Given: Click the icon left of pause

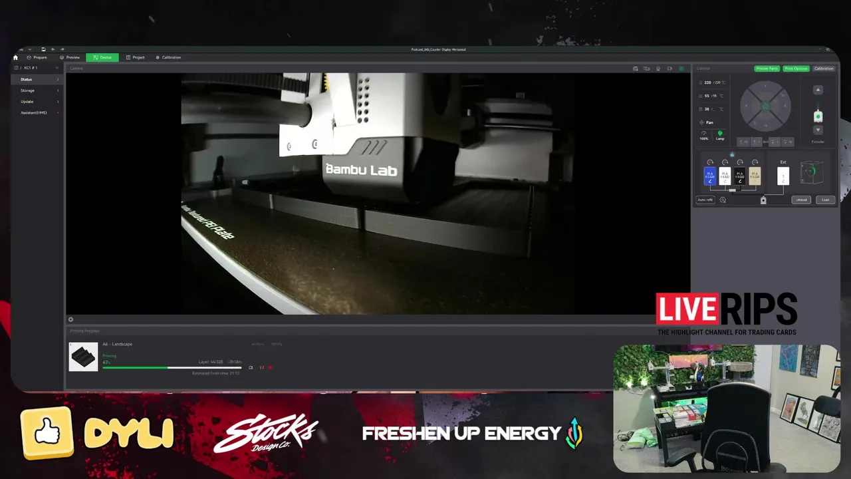Looking at the screenshot, I should (x=251, y=367).
